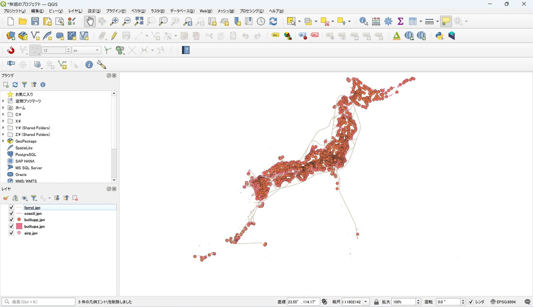Open the プロセシング(C) menu
Viewport: 533px width, 307px height.
252,11
